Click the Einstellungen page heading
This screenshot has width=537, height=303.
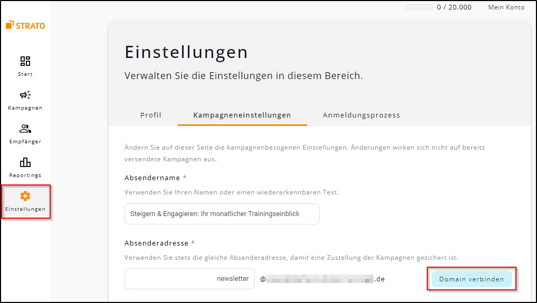pyautogui.click(x=186, y=52)
